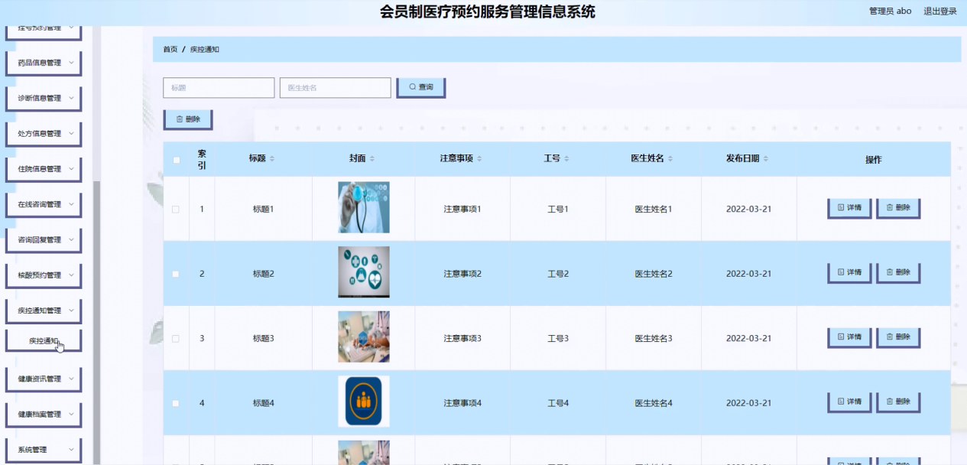Image resolution: width=967 pixels, height=465 pixels.
Task: Click 删除 for row 标题2
Action: 898,273
